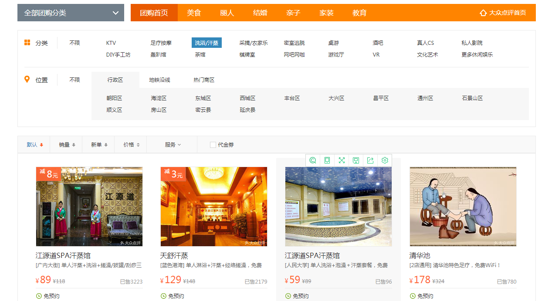The width and height of the screenshot is (545, 301).
Task: Choose the DIY手工坊 category
Action: click(x=118, y=55)
